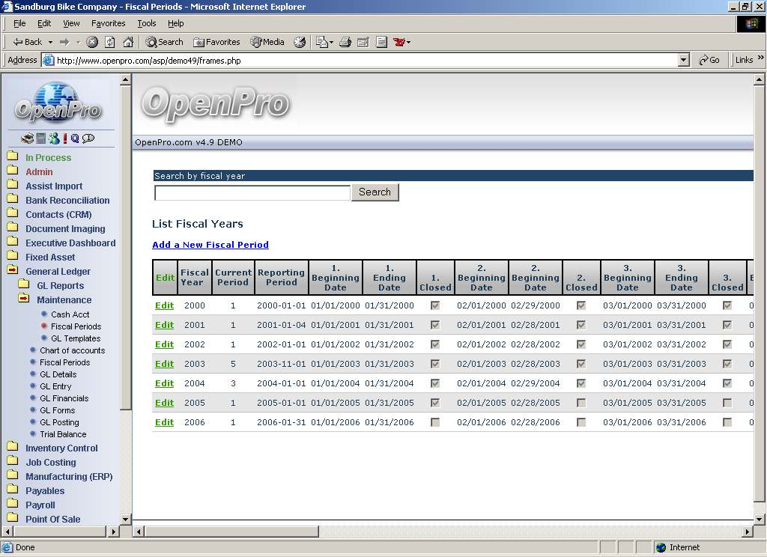Image resolution: width=767 pixels, height=557 pixels.
Task: Open the History toolbar icon
Action: click(x=300, y=42)
